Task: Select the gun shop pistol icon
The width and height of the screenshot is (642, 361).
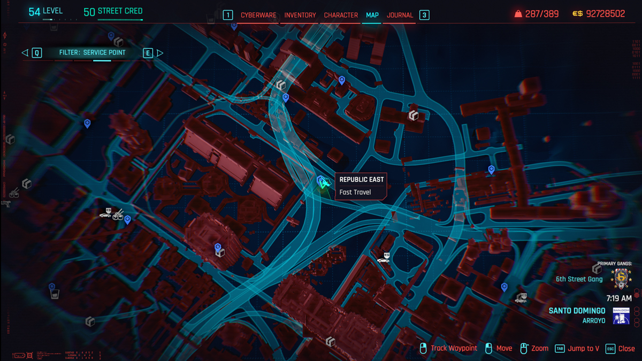Action: [6, 203]
